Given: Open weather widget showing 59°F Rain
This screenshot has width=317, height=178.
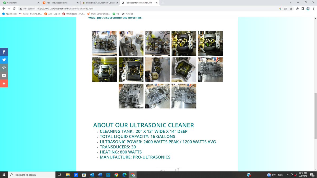Looking at the screenshot, I should coord(275,175).
